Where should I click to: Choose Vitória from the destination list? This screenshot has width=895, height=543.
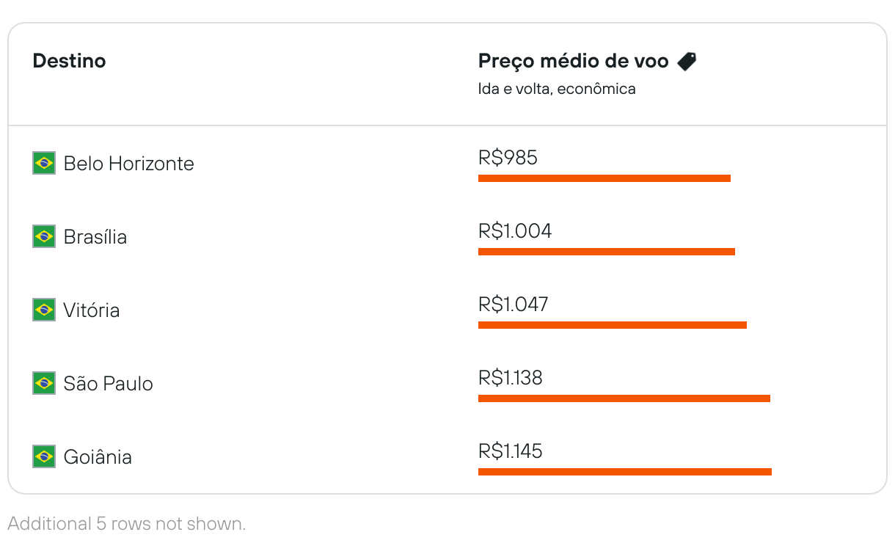[x=91, y=310]
